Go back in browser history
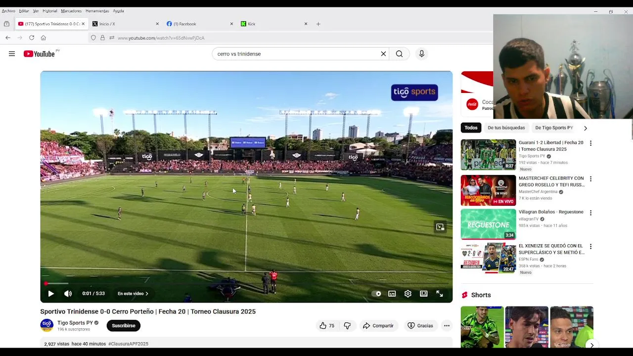633x356 pixels. pyautogui.click(x=8, y=38)
